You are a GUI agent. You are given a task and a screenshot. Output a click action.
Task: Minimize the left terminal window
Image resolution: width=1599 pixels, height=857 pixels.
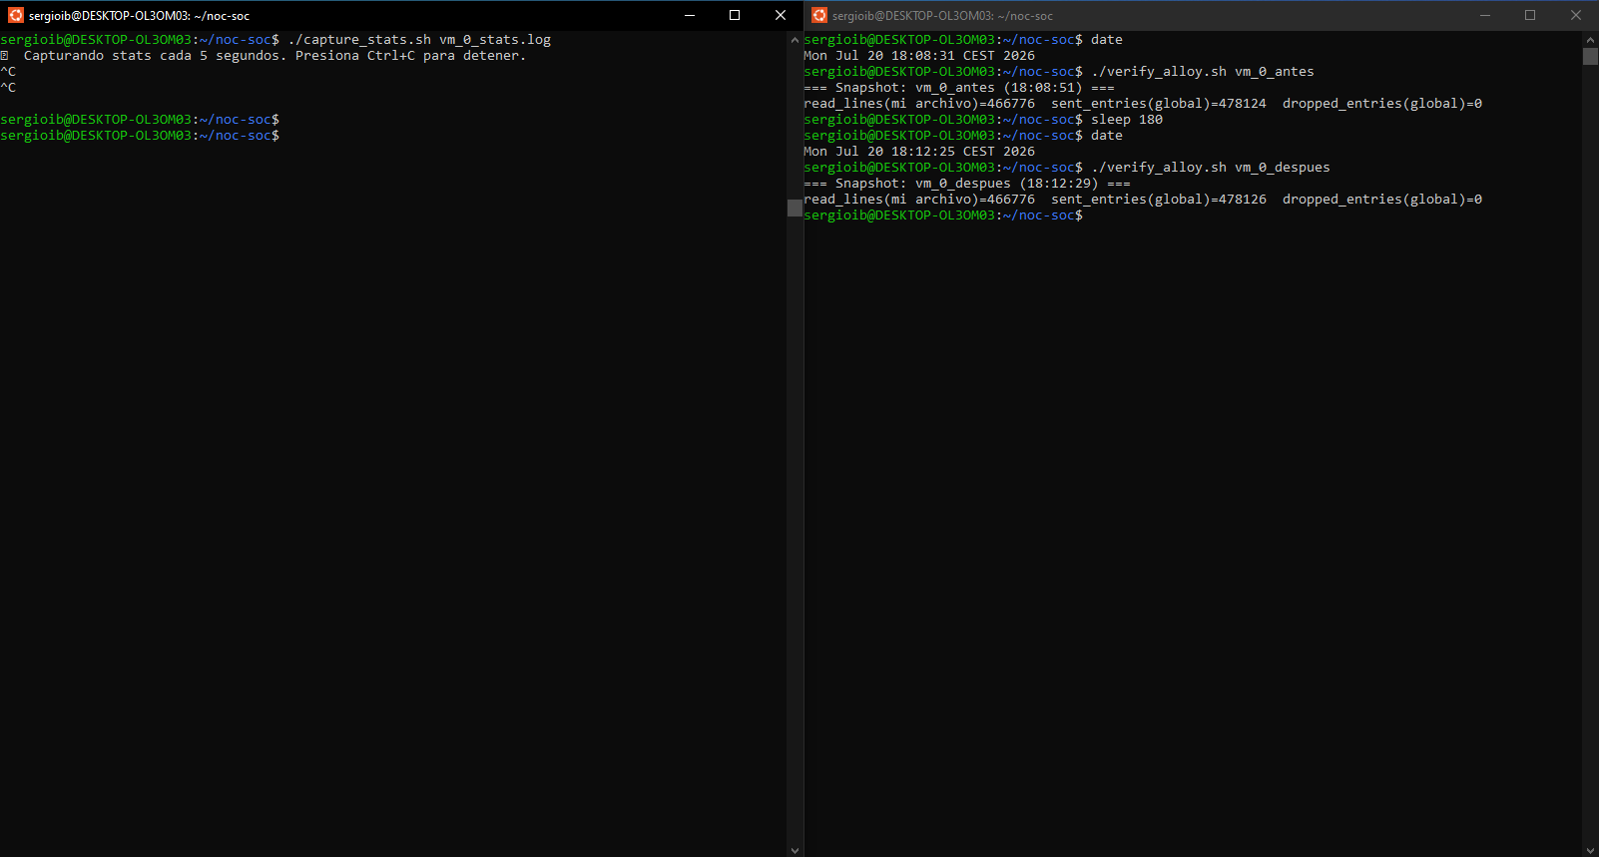tap(690, 15)
